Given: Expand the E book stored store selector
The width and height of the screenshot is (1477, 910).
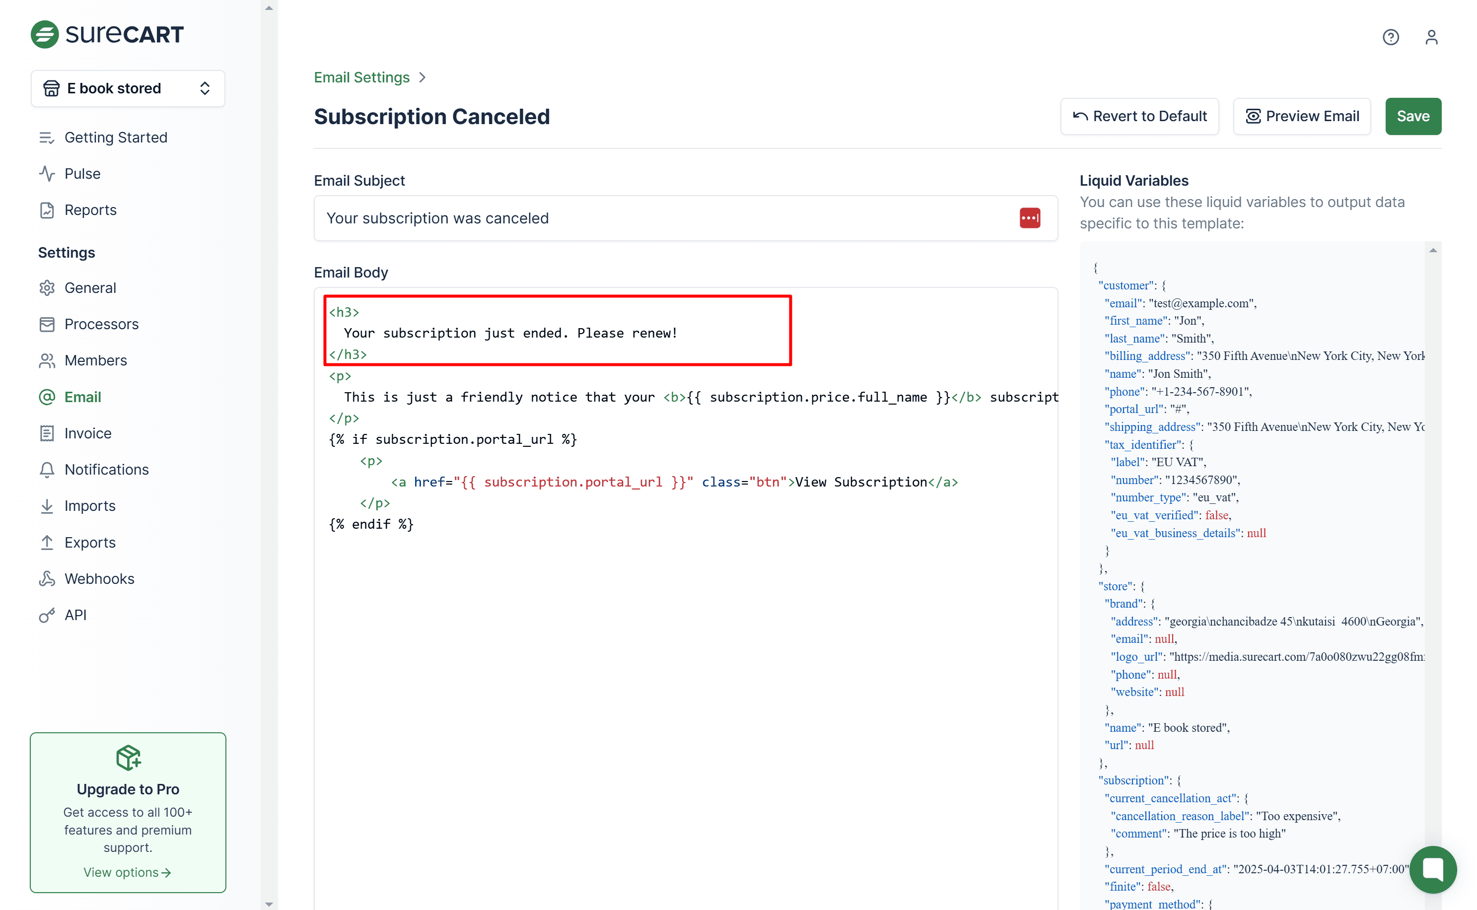Looking at the screenshot, I should click(x=128, y=88).
